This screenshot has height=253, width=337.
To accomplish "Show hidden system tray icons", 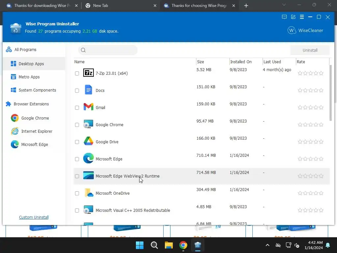I will point(267,245).
